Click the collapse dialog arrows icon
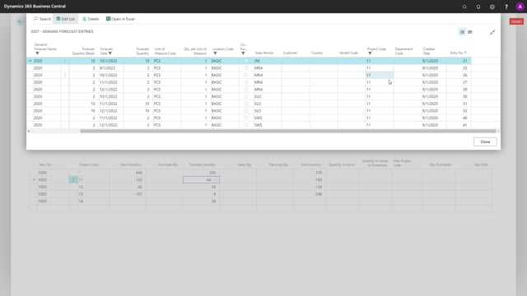This screenshot has height=296, width=527. (492, 32)
